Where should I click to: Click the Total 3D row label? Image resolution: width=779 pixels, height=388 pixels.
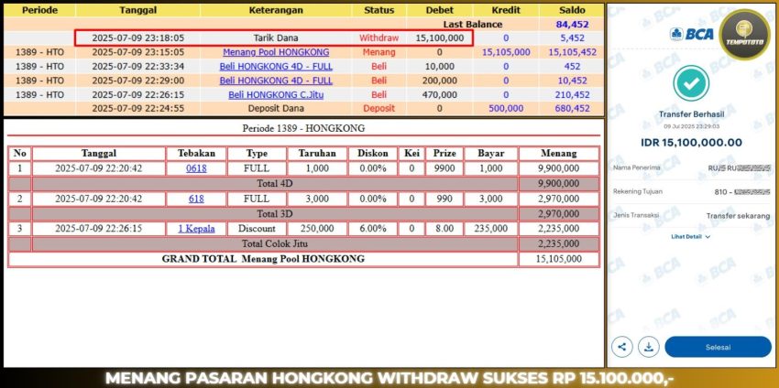(x=274, y=214)
